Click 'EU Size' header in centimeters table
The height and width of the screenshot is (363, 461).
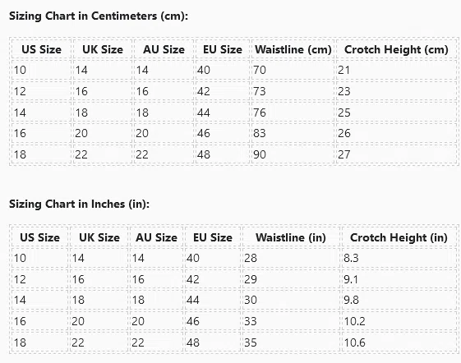click(x=223, y=49)
